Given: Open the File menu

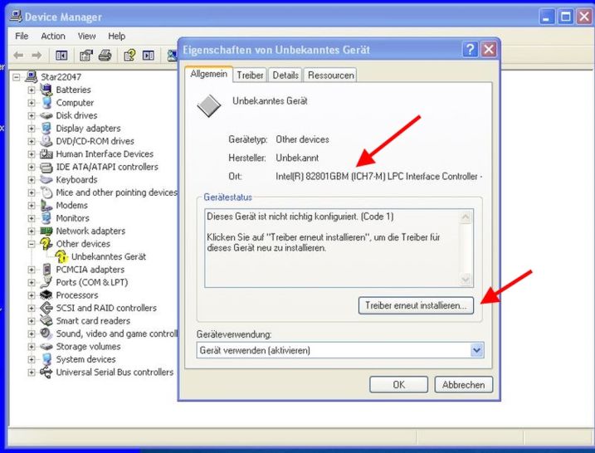Looking at the screenshot, I should point(22,36).
